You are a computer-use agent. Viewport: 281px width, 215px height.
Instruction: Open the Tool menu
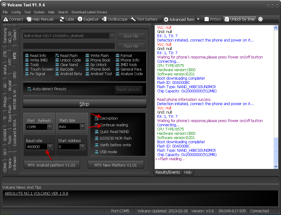pos(27,12)
